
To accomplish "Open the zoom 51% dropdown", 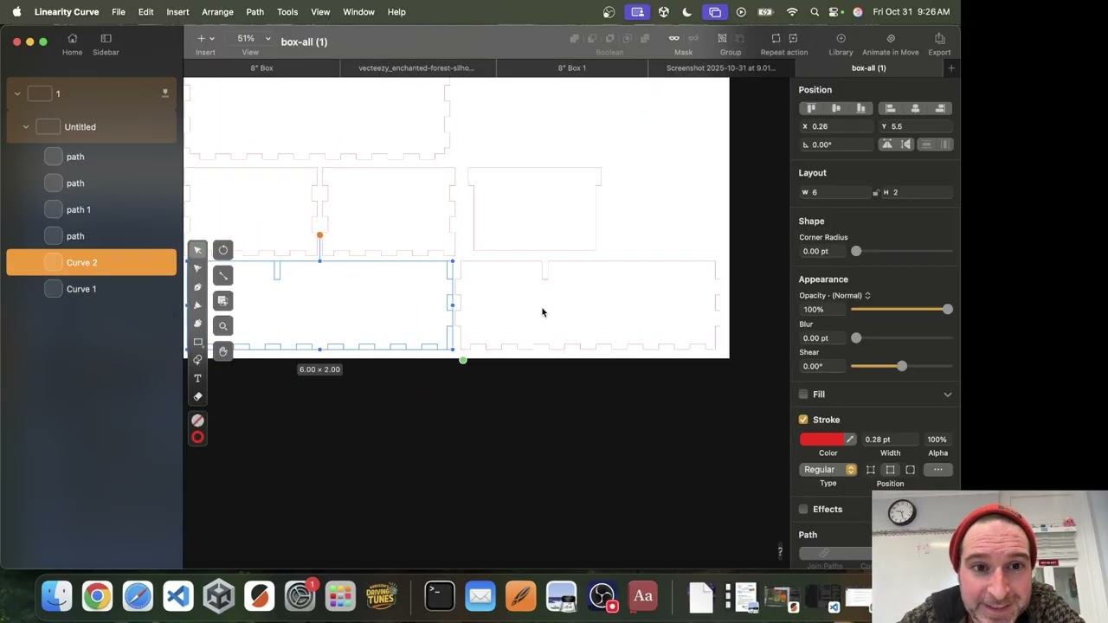I will coord(254,38).
